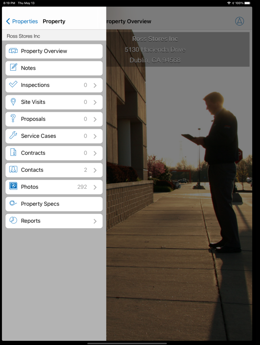Tap the Reports pie chart icon
Screen dimensions: 260x345
pos(13,220)
